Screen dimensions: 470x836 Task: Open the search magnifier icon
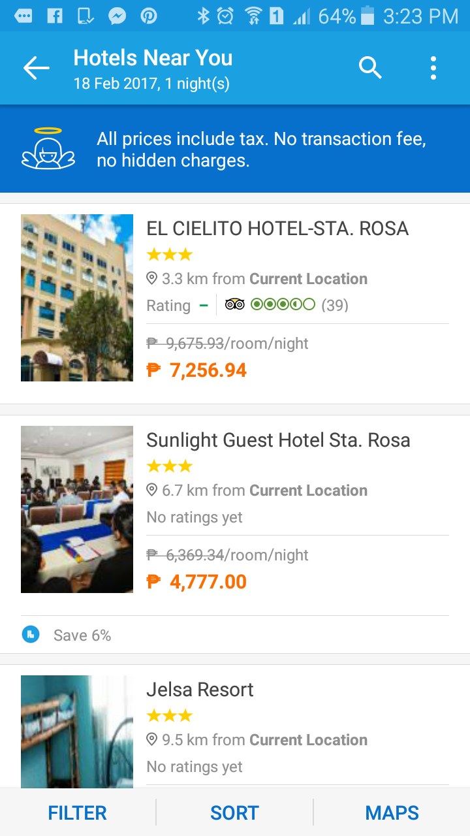(x=370, y=67)
